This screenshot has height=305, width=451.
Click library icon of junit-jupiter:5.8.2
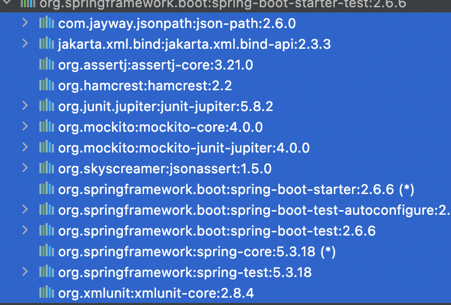[47, 106]
